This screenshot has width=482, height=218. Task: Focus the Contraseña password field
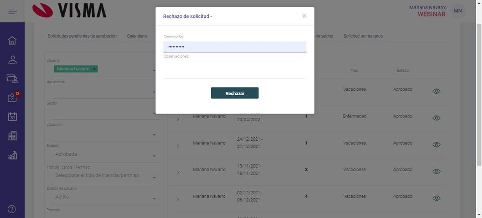pos(235,47)
